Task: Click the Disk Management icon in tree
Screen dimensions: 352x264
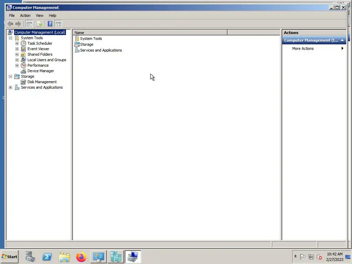Action: point(23,82)
